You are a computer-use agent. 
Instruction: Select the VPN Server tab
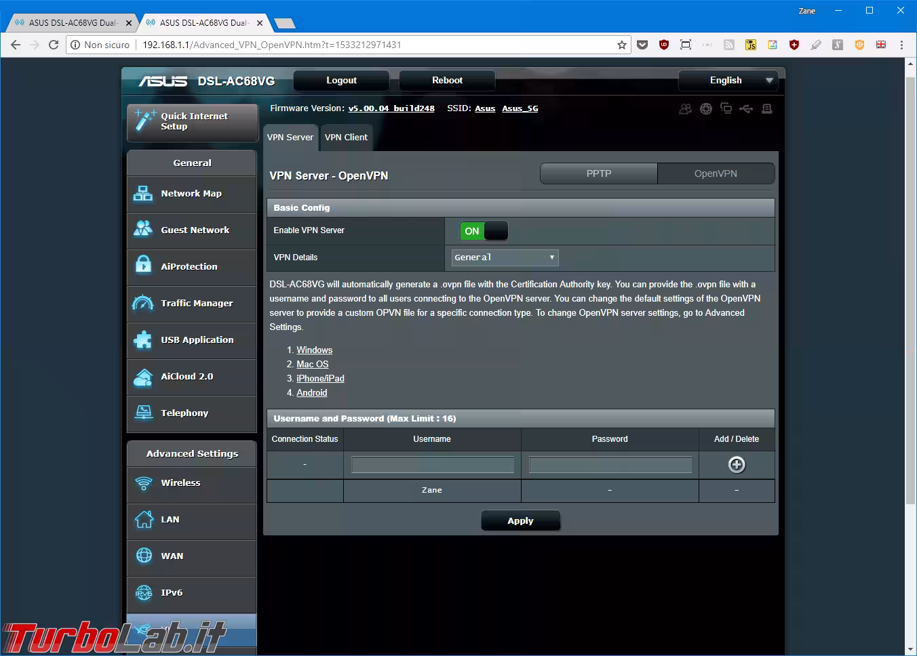[290, 137]
